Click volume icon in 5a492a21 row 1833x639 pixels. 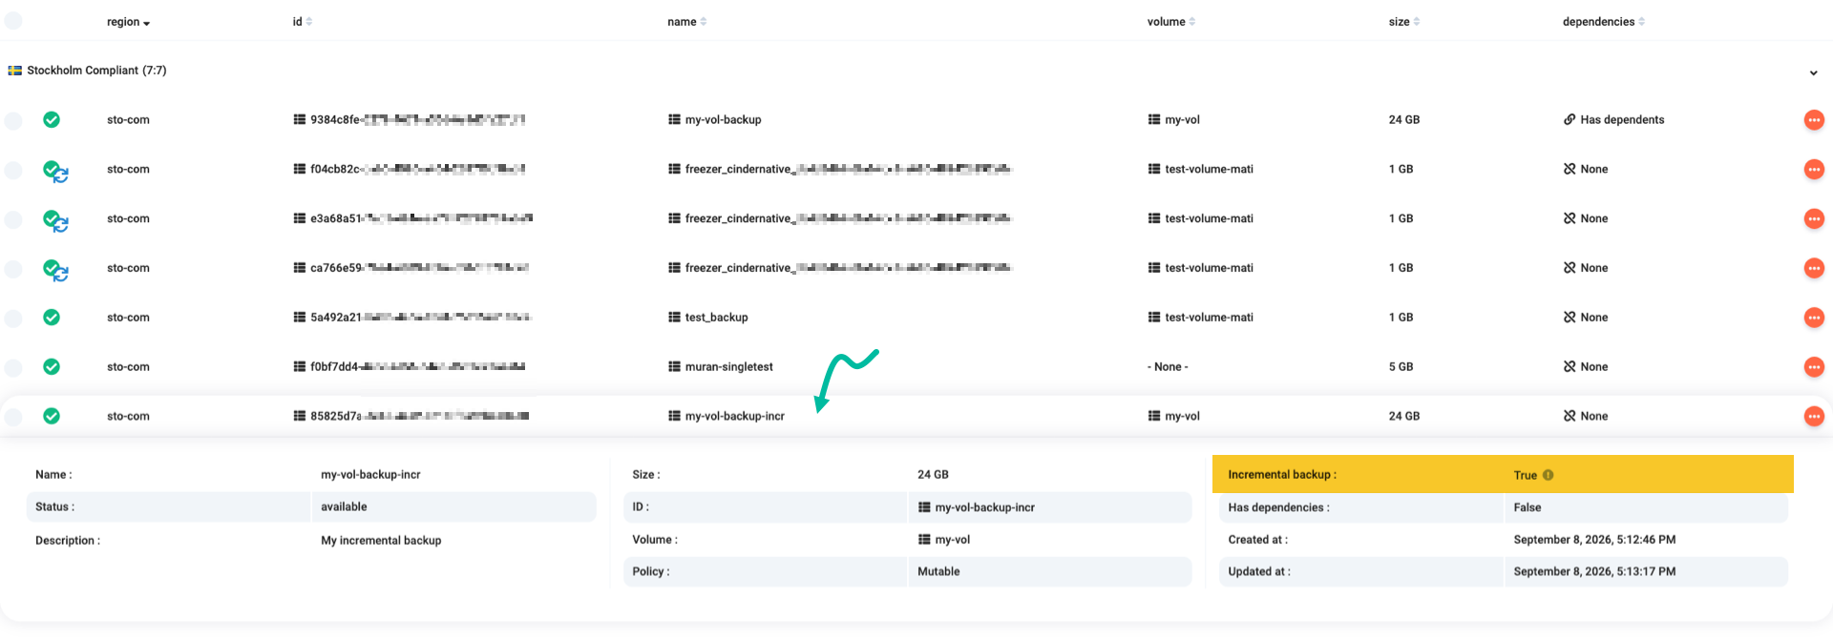[x=1154, y=318]
